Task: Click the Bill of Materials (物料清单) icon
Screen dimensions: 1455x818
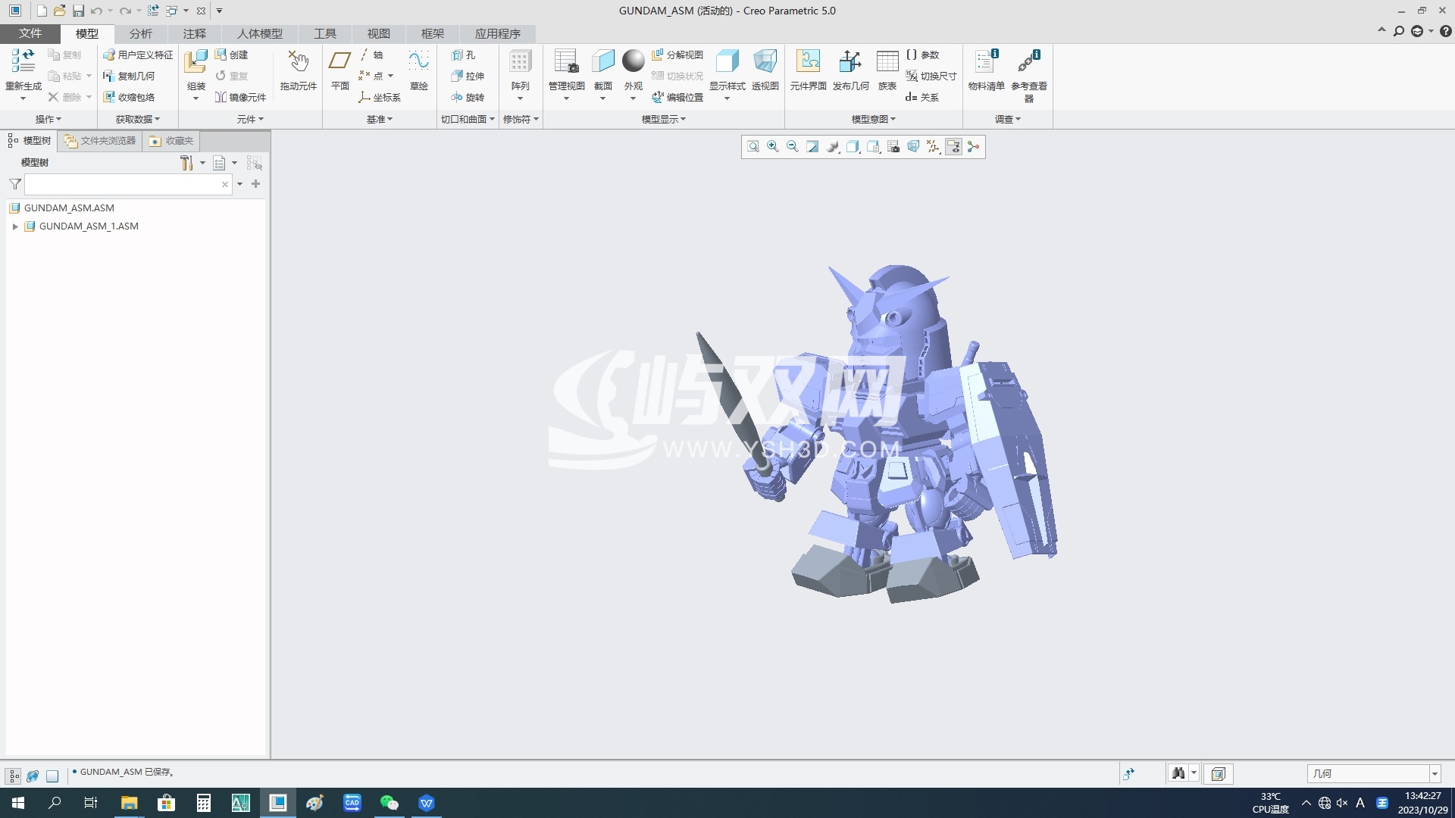Action: (986, 70)
